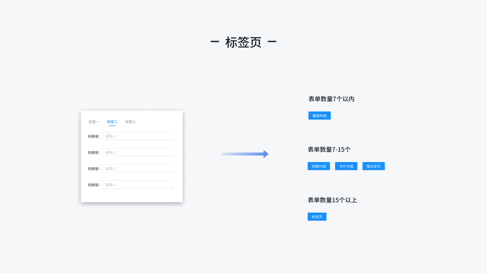The image size is (487, 273).
Task: Switch to the 标签一 tab
Action: coord(94,122)
